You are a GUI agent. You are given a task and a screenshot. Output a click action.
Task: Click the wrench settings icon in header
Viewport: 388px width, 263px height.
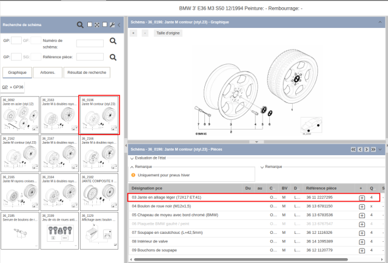112,25
